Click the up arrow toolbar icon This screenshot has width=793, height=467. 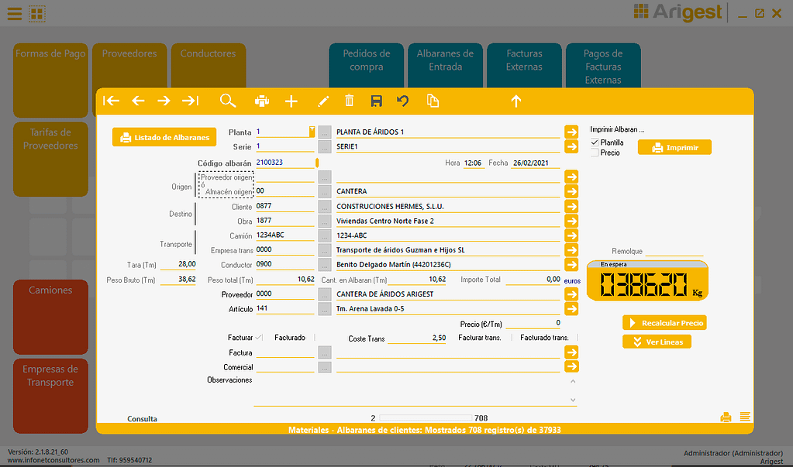(x=515, y=101)
